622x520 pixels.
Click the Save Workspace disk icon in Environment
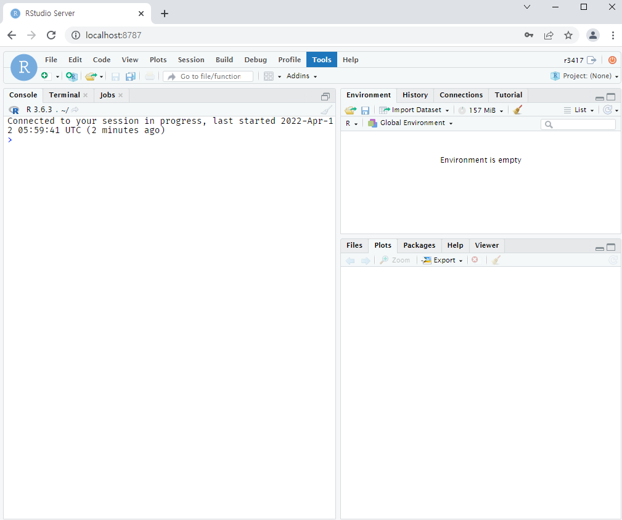[366, 110]
